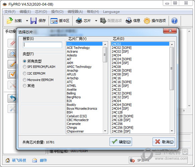Select the 所有类型 radio button
The image size is (195, 167).
pos(24,61)
